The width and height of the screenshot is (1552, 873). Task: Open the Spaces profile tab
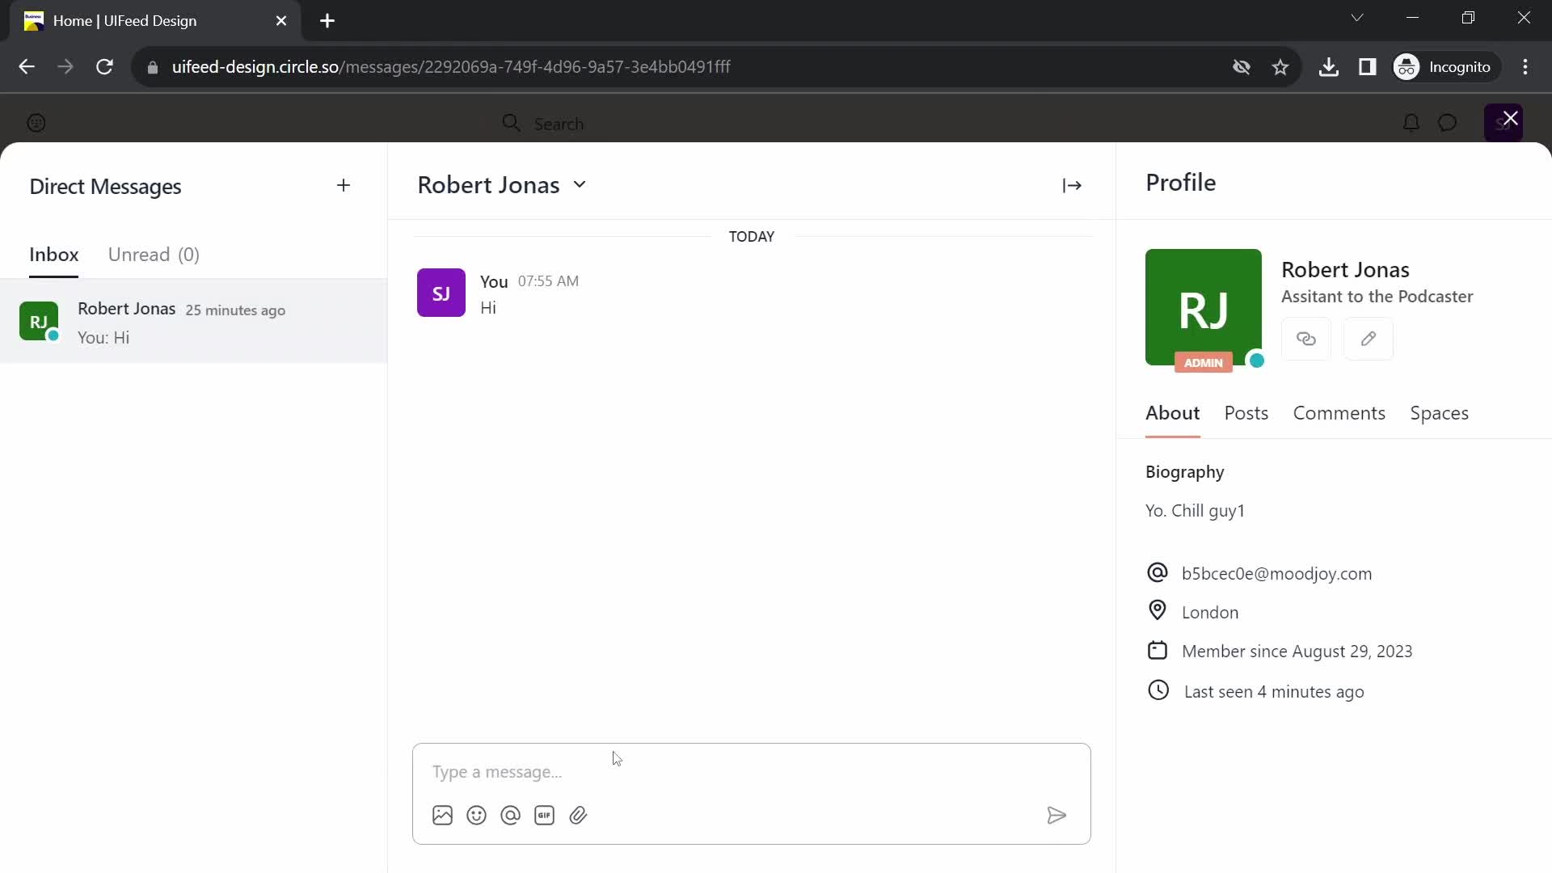coord(1439,413)
